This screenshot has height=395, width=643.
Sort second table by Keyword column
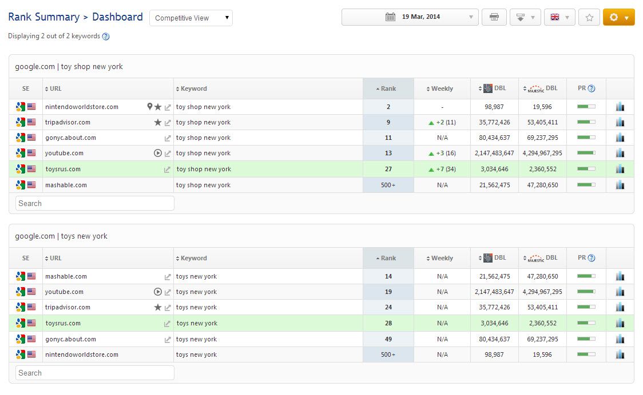tap(193, 258)
